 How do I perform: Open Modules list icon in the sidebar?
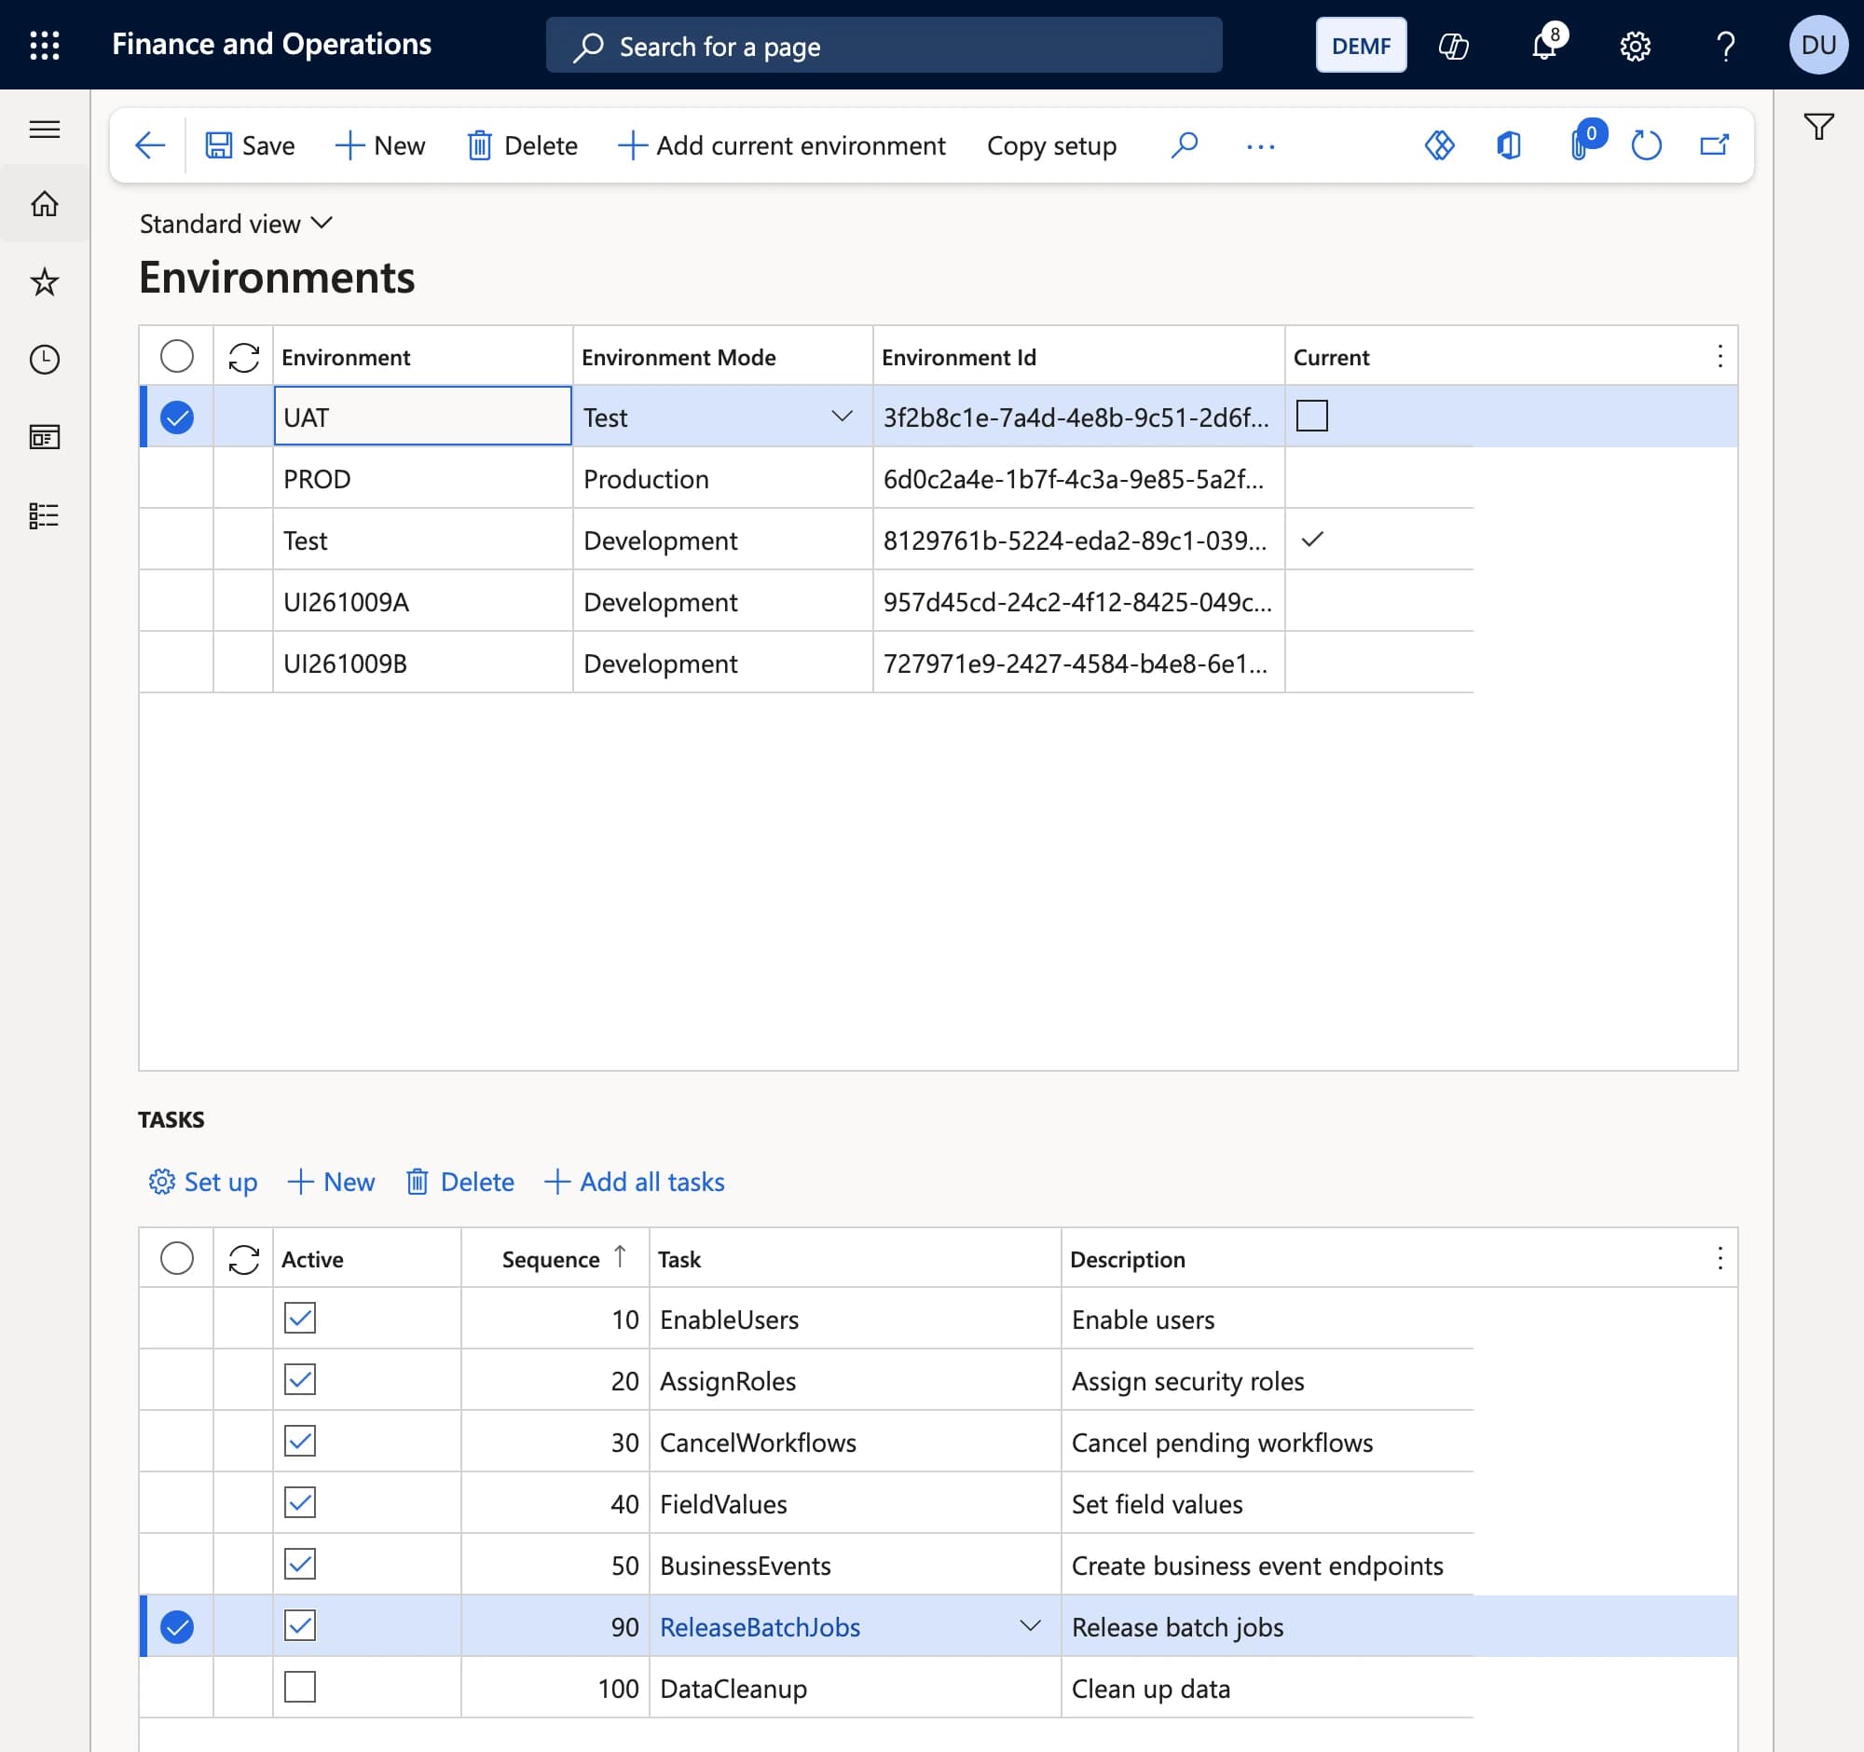(44, 514)
